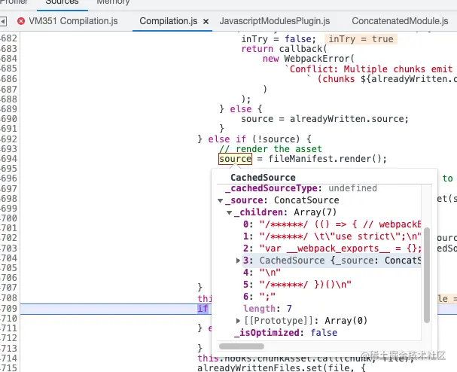Set breakpoint on line number 694
The image size is (457, 372).
click(x=9, y=159)
